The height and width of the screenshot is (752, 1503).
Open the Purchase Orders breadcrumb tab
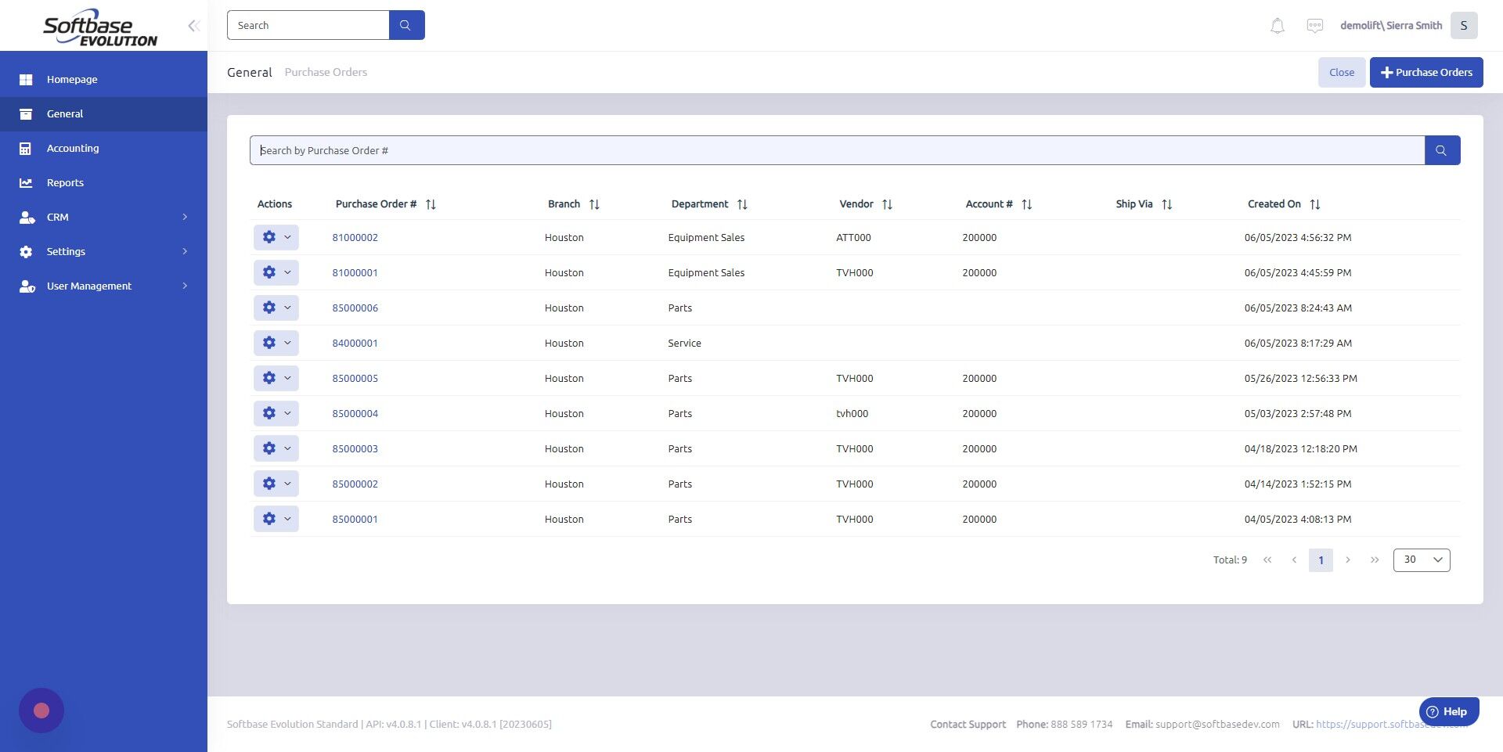326,72
